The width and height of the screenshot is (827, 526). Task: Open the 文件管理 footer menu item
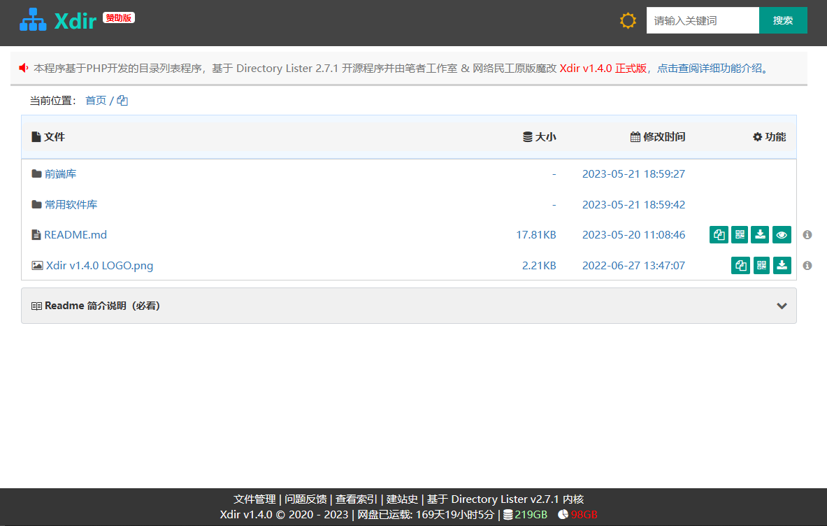point(254,499)
